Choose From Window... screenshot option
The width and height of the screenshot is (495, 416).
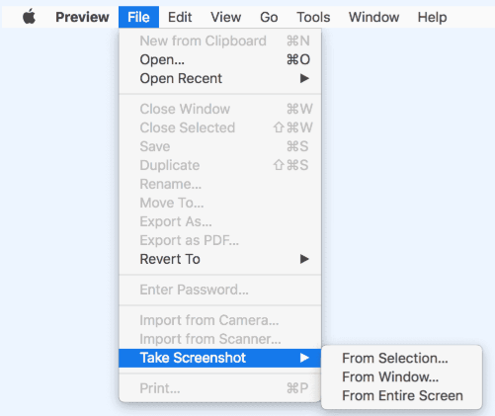tap(390, 376)
